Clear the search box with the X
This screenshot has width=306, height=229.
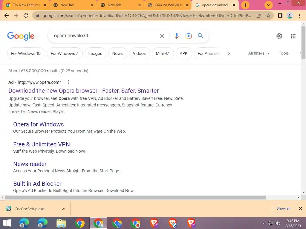coord(162,36)
